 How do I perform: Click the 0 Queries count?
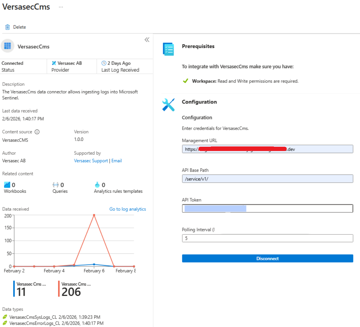[x=62, y=185]
